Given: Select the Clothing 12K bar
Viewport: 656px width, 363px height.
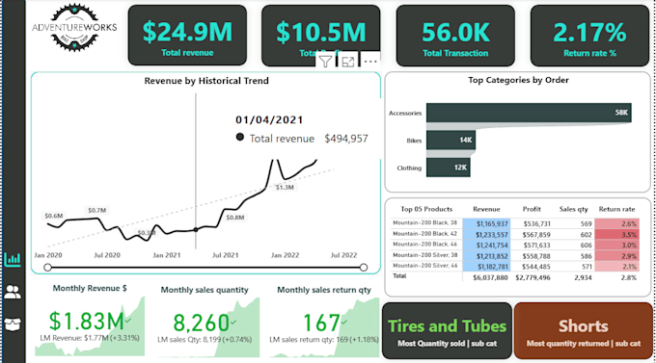Looking at the screenshot, I should 449,168.
